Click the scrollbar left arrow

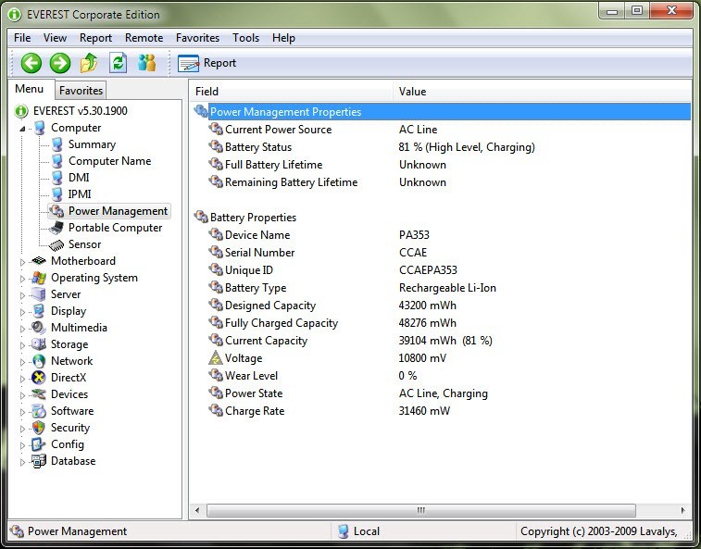point(197,510)
